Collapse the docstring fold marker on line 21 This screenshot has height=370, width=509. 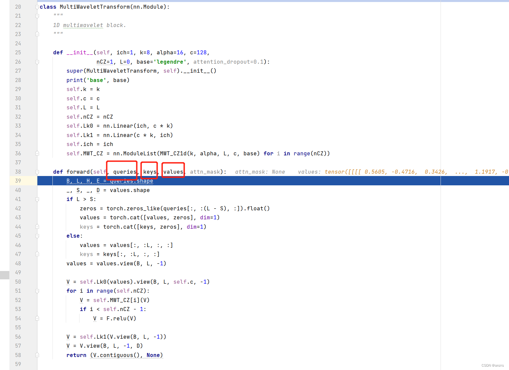(37, 16)
